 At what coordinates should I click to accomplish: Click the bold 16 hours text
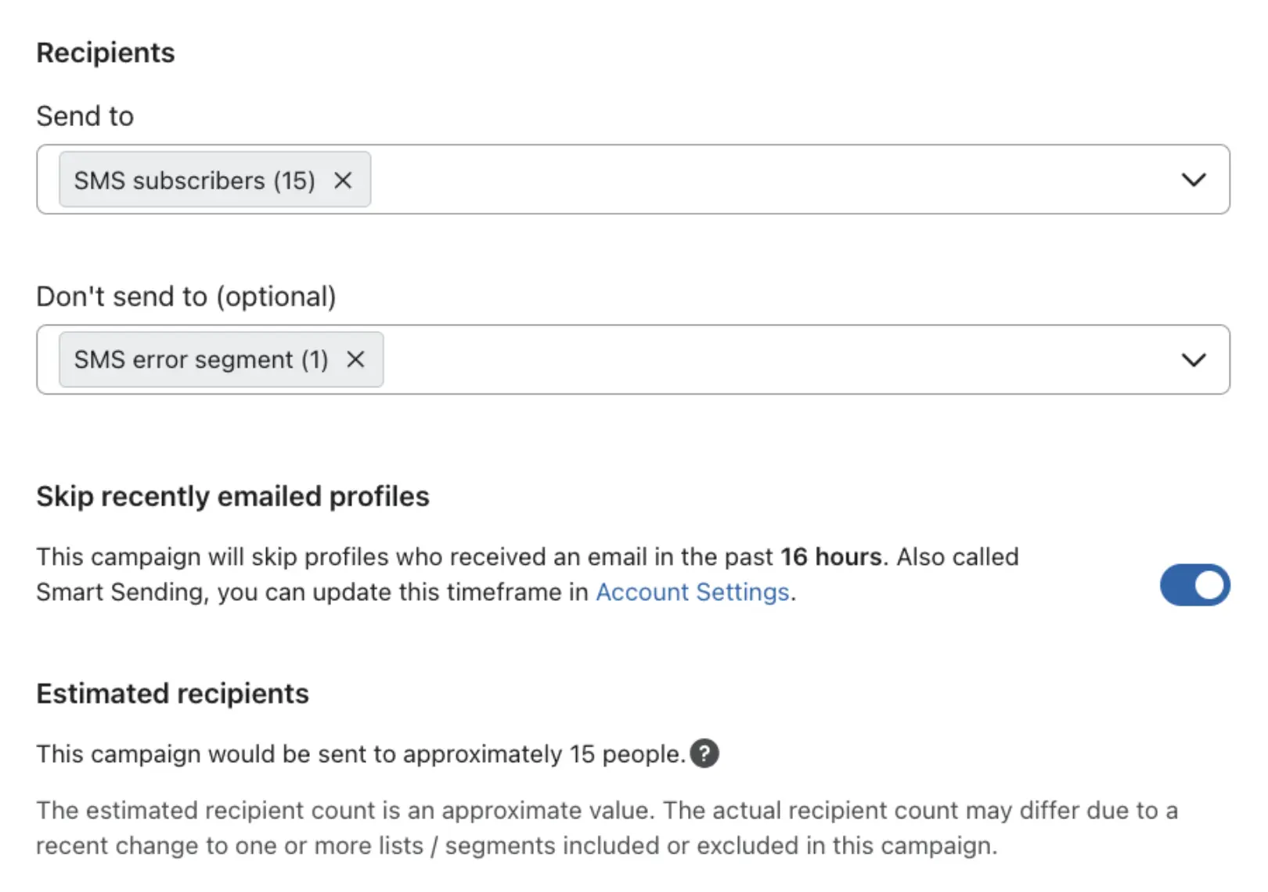[830, 557]
